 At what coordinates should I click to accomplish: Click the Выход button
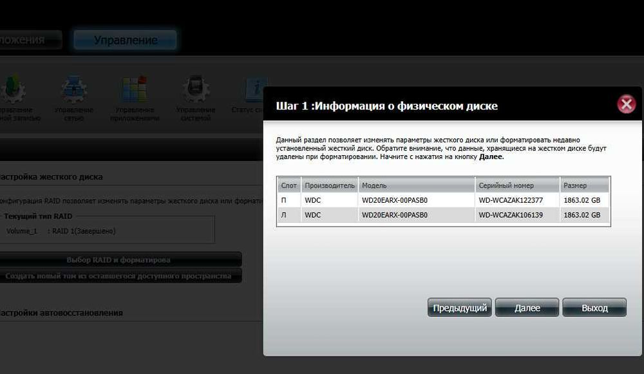(x=594, y=308)
